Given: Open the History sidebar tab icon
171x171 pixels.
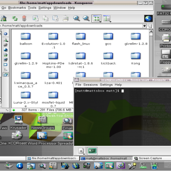Looking at the screenshot, I should [6, 45].
